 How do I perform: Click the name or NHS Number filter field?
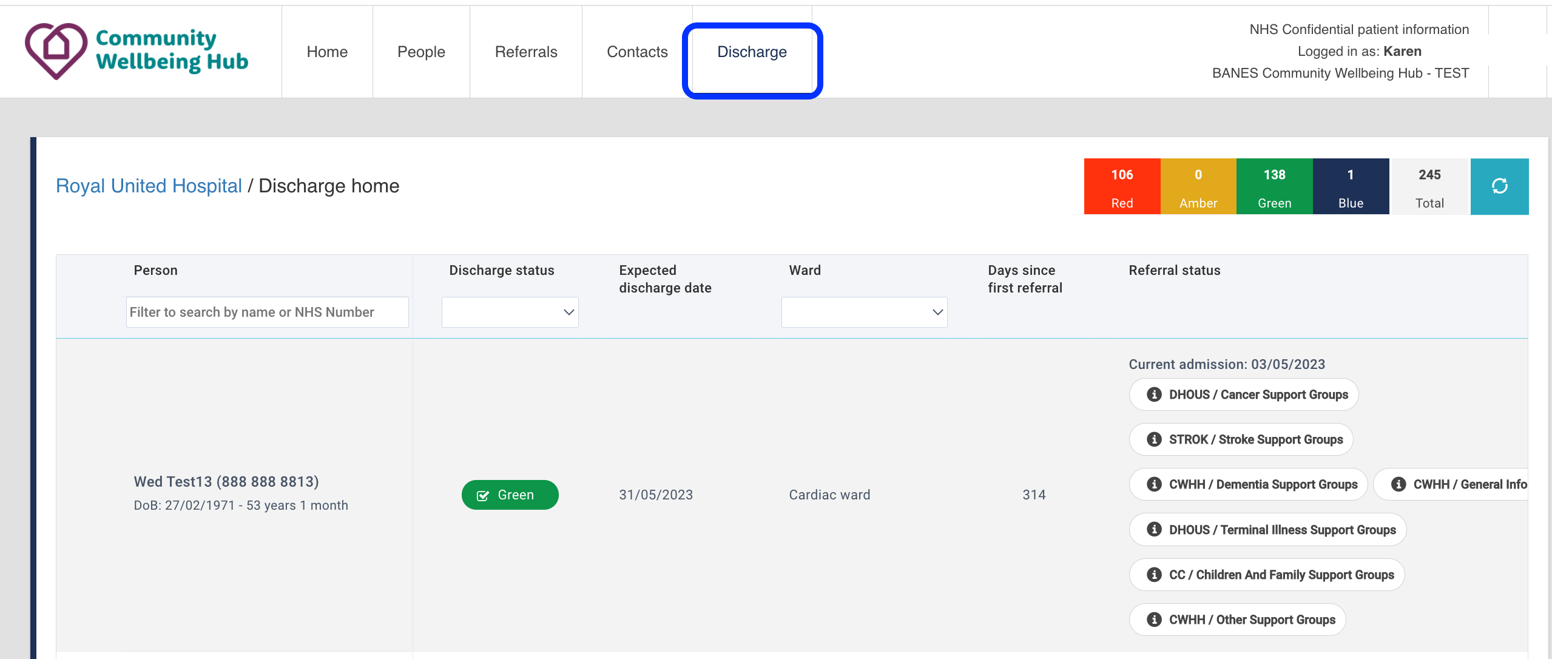(267, 312)
